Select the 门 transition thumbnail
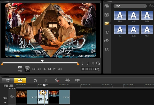The image size is (154, 105). click(x=120, y=30)
